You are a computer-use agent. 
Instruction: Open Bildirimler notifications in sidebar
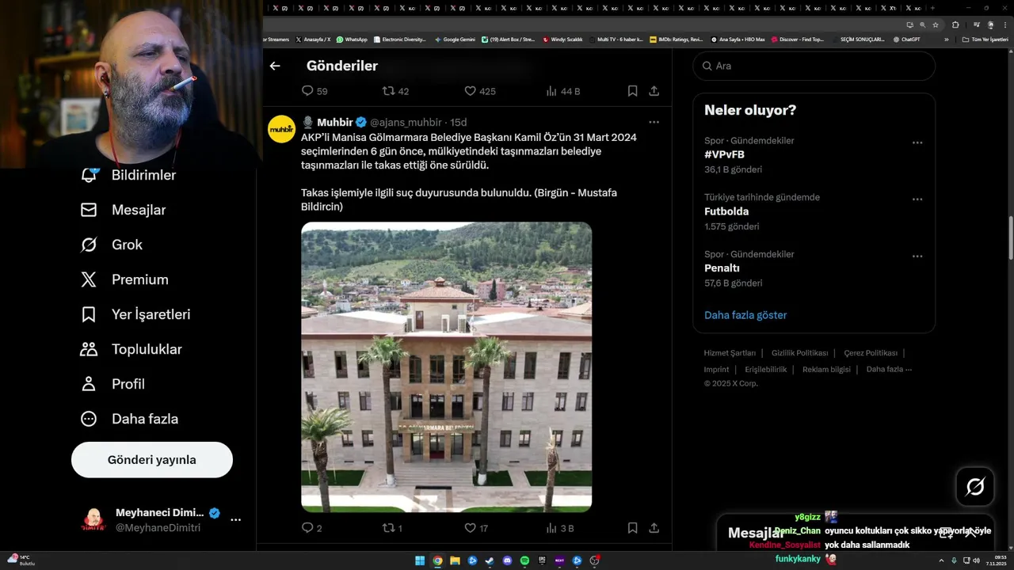128,175
